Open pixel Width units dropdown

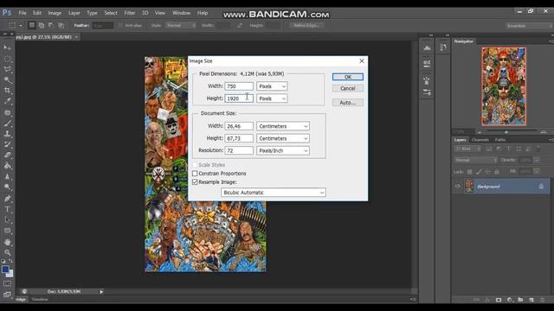[x=272, y=86]
